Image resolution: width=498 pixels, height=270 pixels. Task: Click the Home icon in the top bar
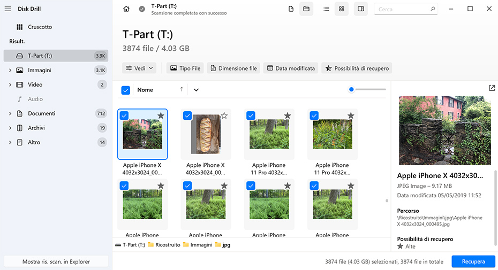tap(126, 9)
